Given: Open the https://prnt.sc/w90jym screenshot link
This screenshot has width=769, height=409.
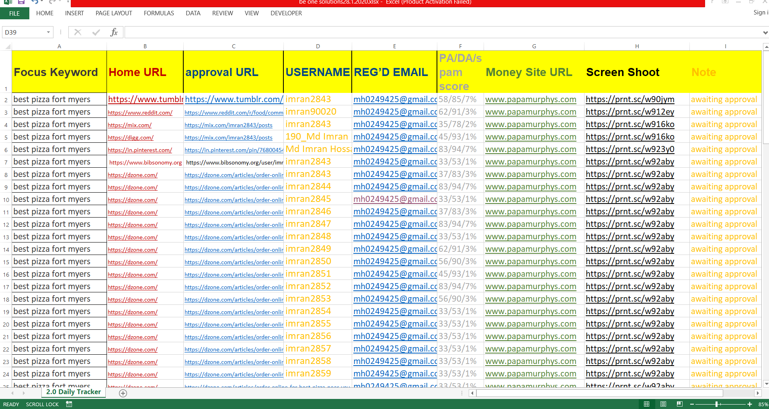Looking at the screenshot, I should click(x=630, y=99).
